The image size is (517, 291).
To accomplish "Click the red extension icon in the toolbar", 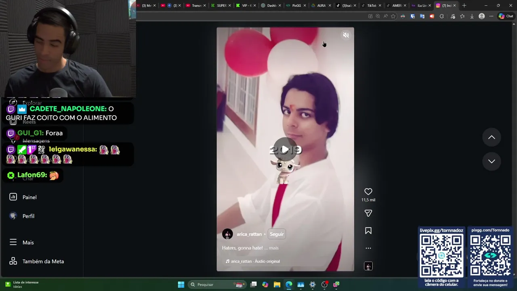I will [x=432, y=16].
